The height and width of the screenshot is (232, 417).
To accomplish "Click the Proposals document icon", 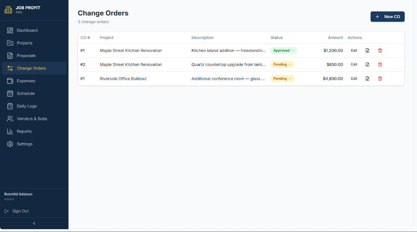I will tap(10, 55).
